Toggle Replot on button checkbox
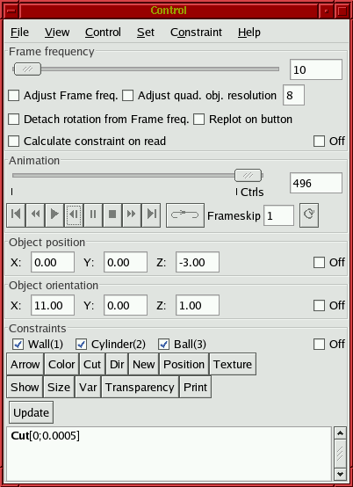This screenshot has height=487, width=353. 198,120
